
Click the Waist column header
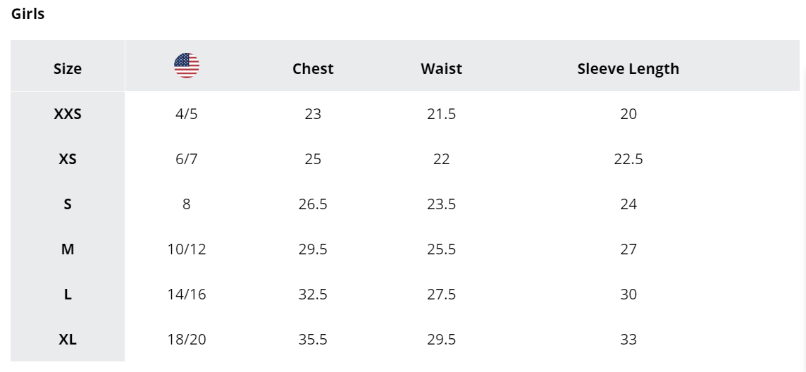pyautogui.click(x=441, y=68)
